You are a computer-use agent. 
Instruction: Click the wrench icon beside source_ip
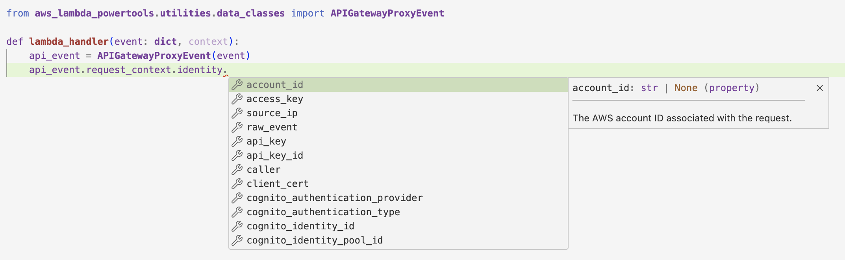point(237,113)
